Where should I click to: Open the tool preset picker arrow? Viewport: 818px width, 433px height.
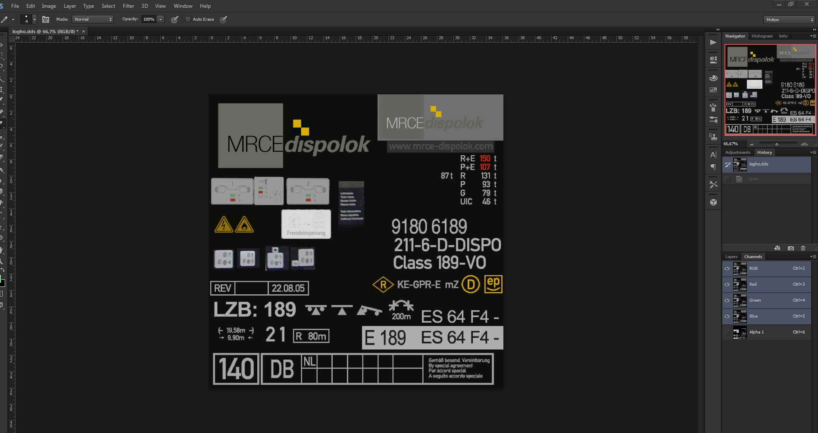click(x=13, y=19)
